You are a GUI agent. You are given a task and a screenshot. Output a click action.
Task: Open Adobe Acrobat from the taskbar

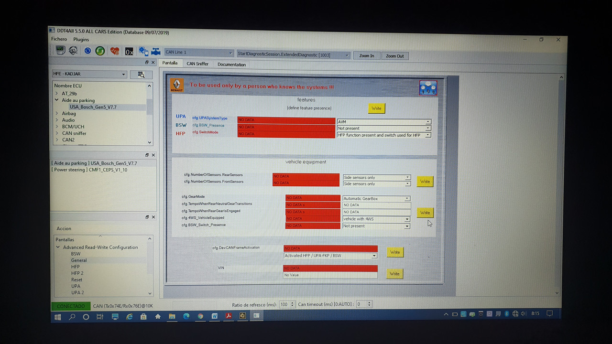point(229,316)
